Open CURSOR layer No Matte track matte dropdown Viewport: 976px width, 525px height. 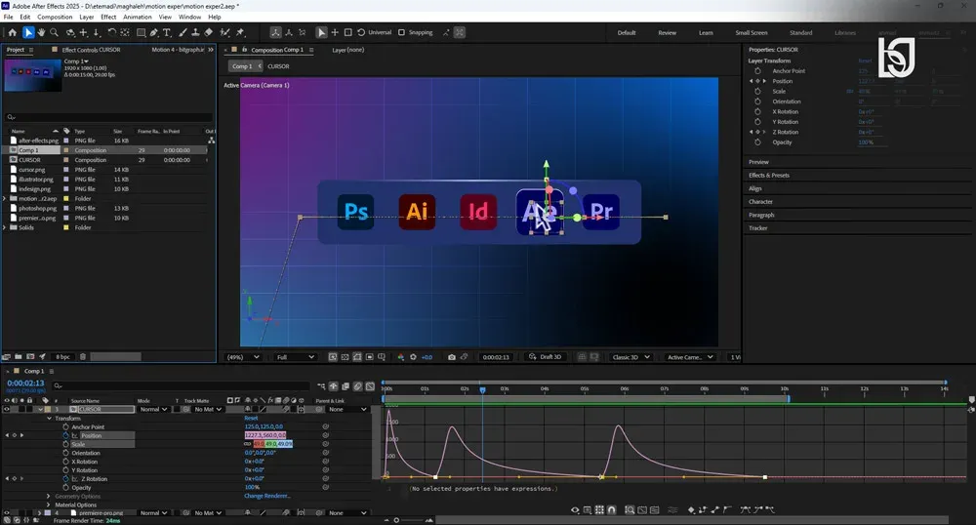207,409
